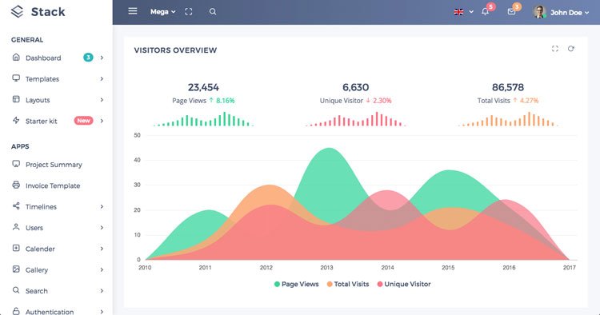Expand Templates submenu chevron
Viewport: 600px width, 315px height.
click(102, 78)
